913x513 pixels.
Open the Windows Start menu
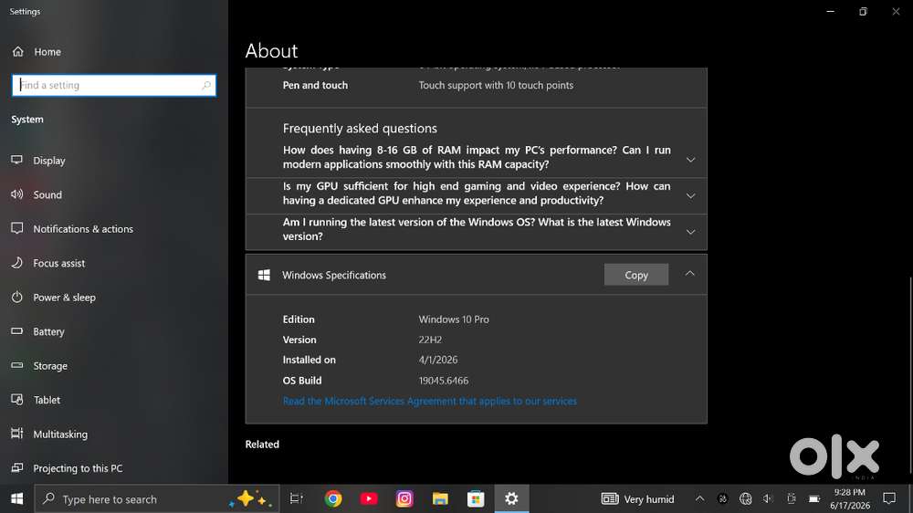16,499
